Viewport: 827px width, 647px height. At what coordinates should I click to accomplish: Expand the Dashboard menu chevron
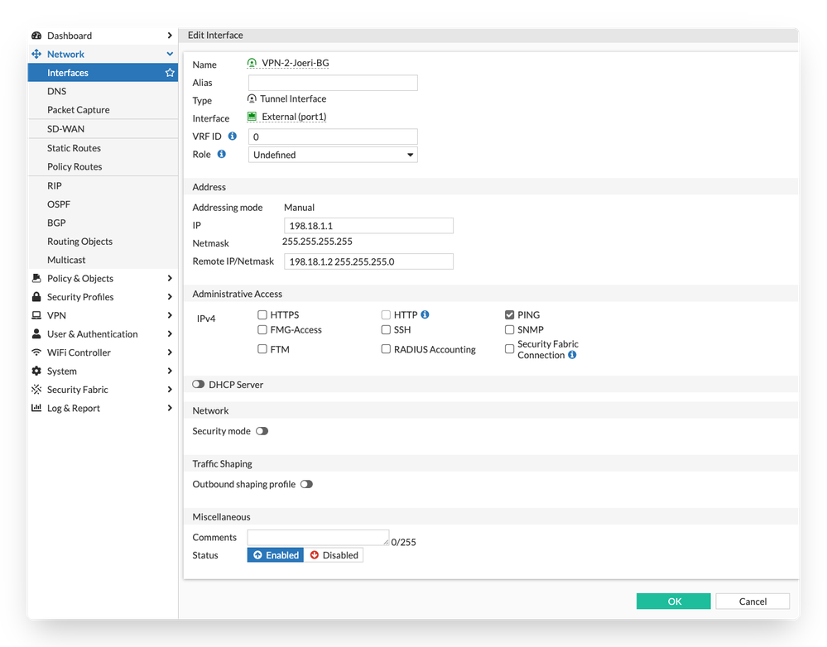pyautogui.click(x=170, y=36)
